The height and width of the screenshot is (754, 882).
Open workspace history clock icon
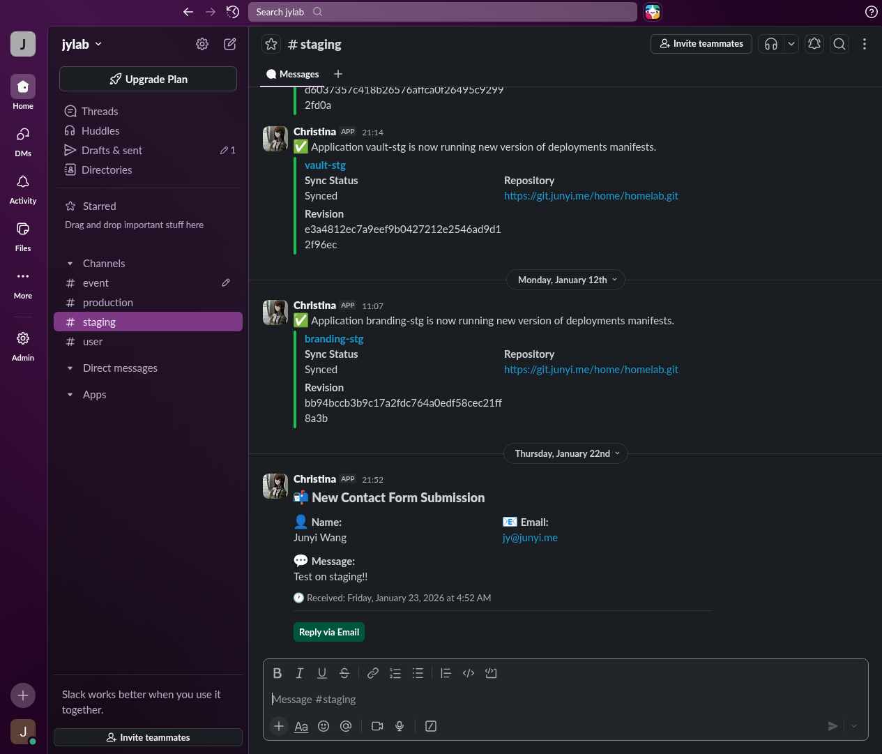click(x=233, y=12)
